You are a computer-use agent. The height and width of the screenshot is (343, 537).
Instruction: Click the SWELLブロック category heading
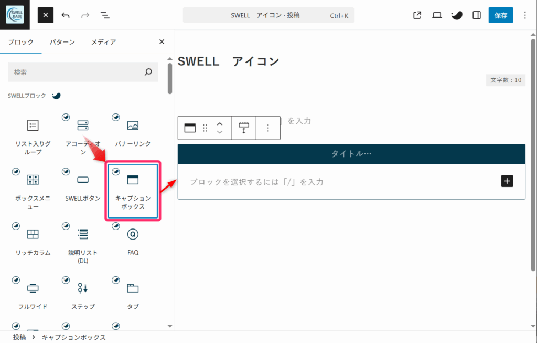click(x=27, y=96)
